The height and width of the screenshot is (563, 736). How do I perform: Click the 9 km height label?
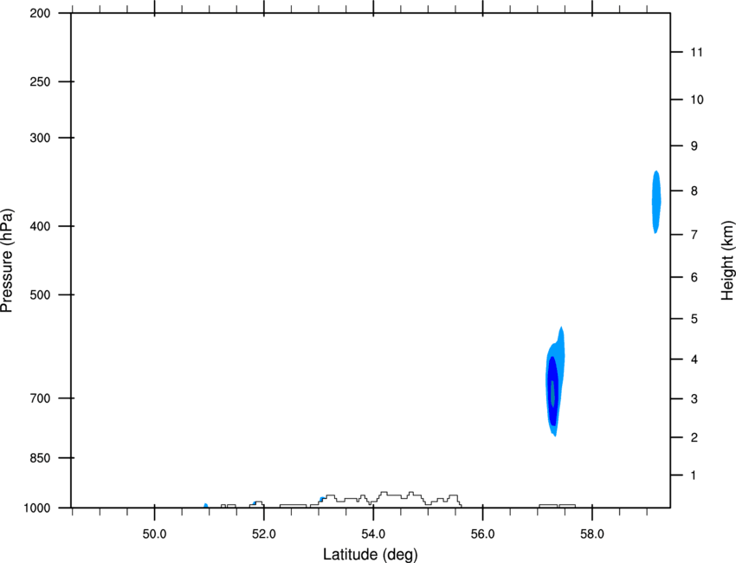pos(694,146)
